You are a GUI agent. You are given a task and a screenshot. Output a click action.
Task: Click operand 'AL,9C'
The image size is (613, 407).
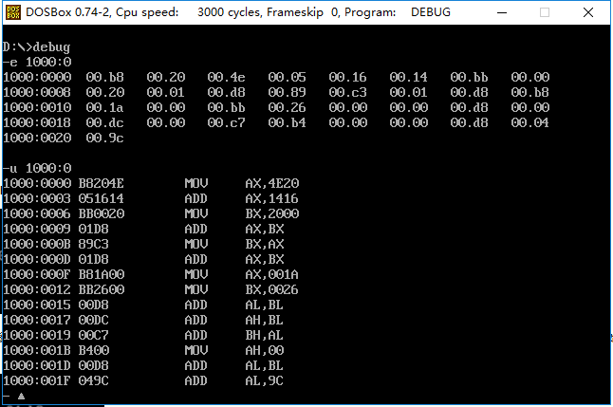coord(265,380)
